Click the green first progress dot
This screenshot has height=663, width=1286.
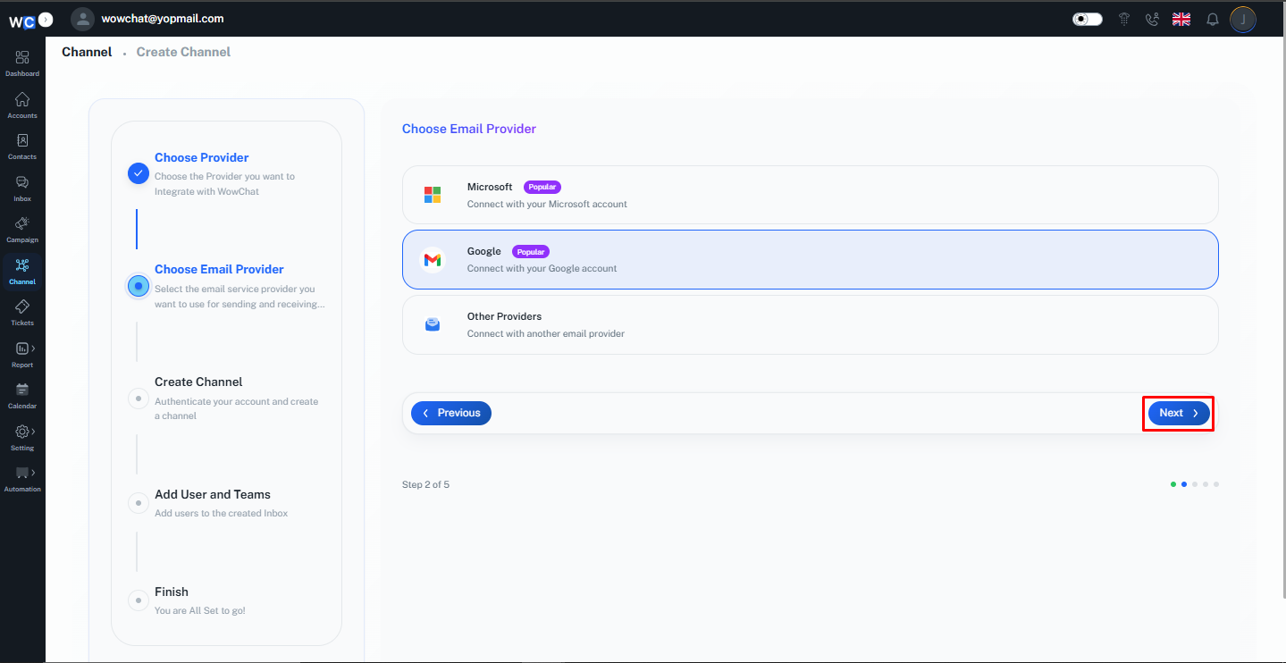[1173, 484]
